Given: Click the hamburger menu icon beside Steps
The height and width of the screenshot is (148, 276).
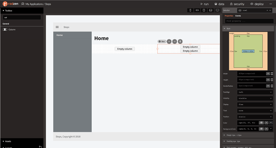Looking at the screenshot, I should coord(57,27).
